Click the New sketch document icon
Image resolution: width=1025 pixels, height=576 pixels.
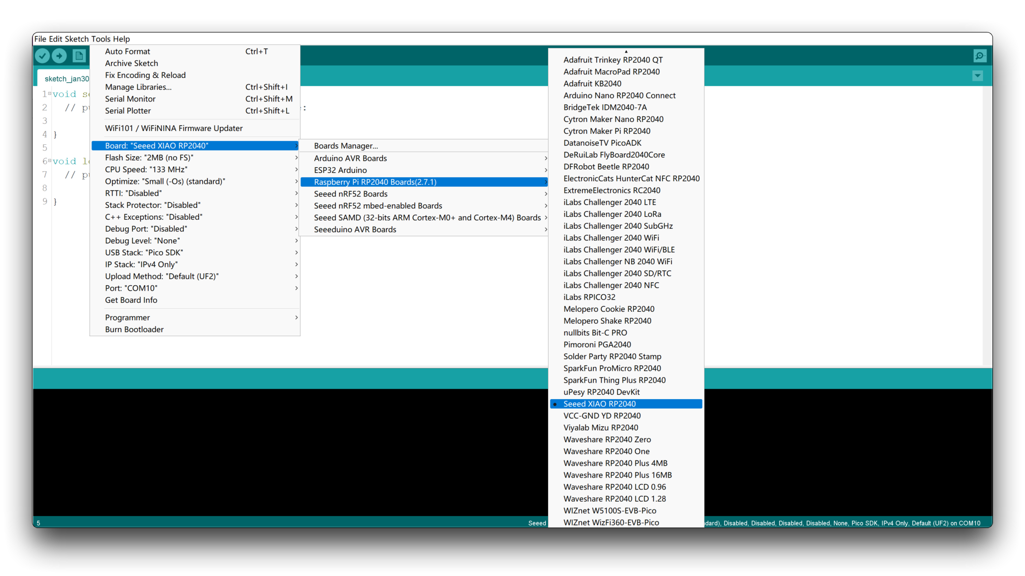(x=78, y=56)
